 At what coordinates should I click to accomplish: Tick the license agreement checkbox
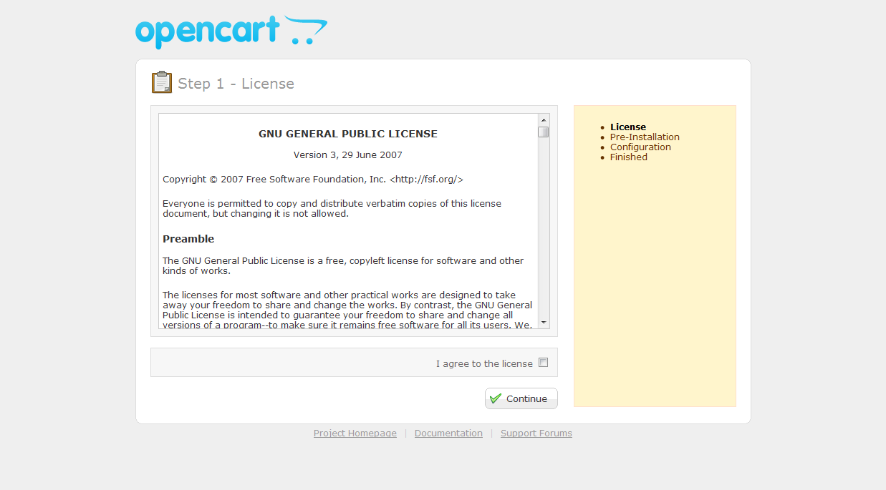pos(543,363)
